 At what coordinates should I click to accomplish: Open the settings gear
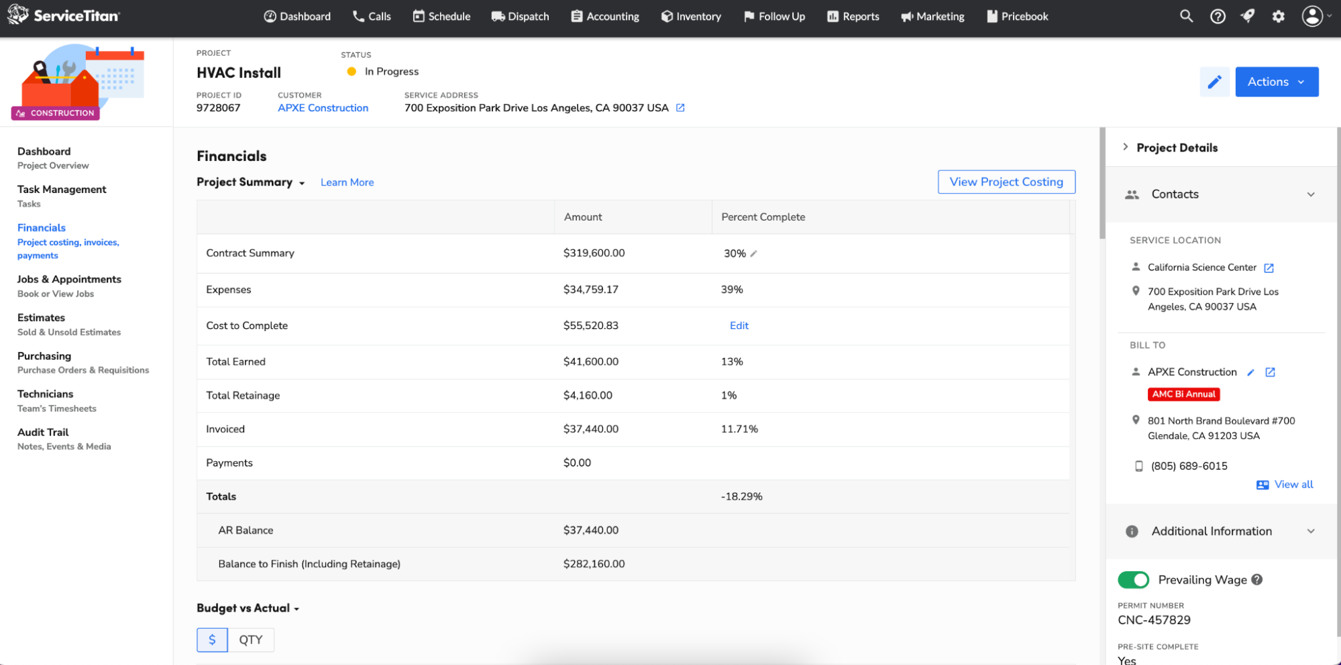pyautogui.click(x=1279, y=15)
